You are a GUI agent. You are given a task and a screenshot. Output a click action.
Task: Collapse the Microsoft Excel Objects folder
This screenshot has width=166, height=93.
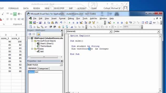pos(32,41)
